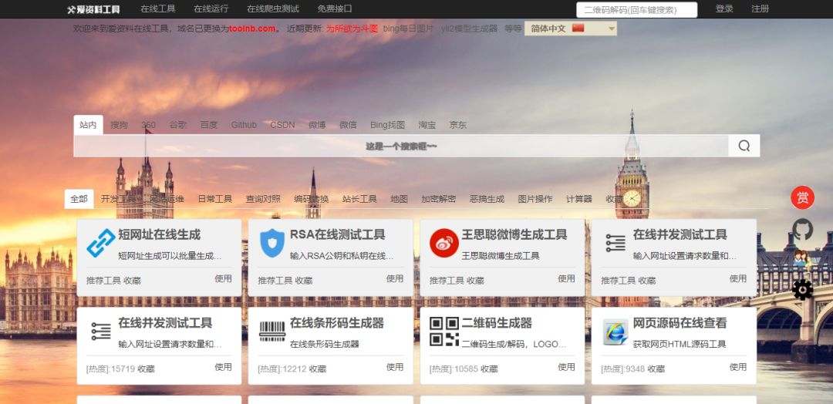This screenshot has height=404, width=833.
Task: Click the Weibo icon of 王思聪微博生成工具
Action: point(444,243)
